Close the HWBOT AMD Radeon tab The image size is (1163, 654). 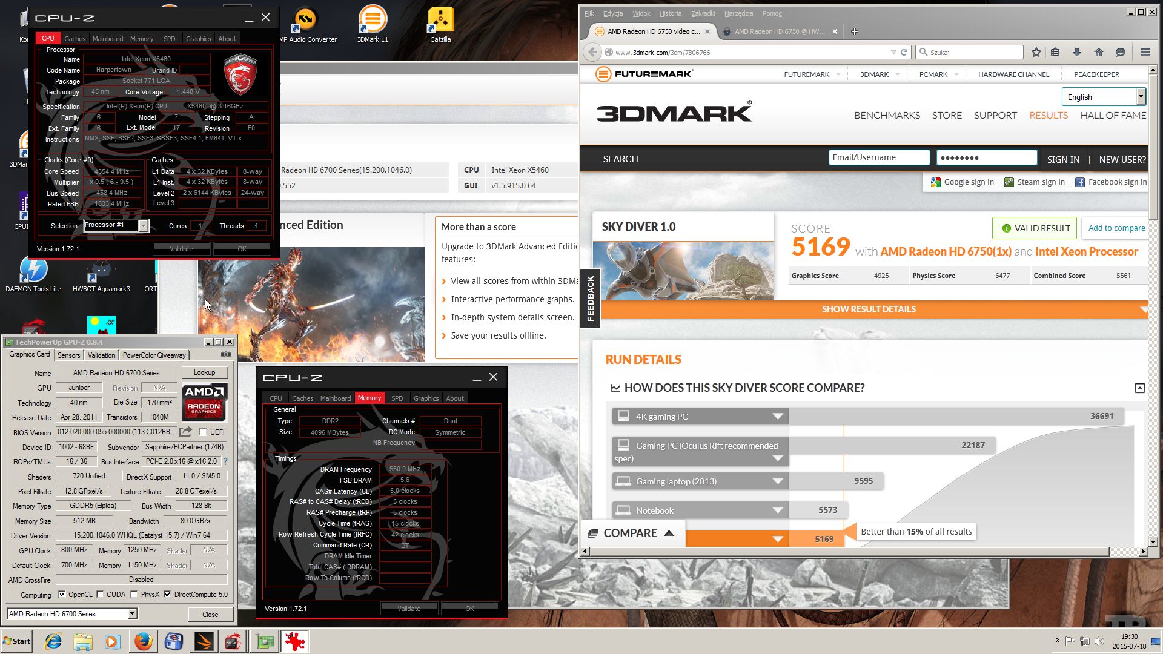pos(835,31)
